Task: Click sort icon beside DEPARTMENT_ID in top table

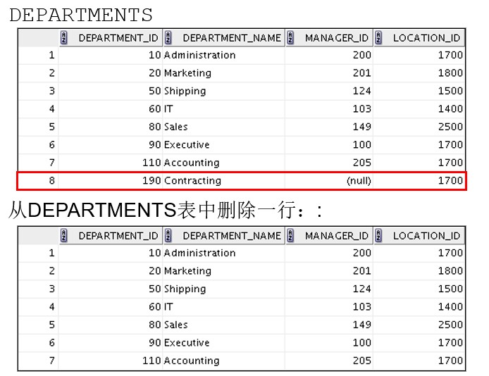Action: coord(64,38)
